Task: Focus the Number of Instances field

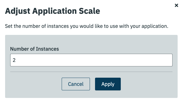Action: coord(91,60)
